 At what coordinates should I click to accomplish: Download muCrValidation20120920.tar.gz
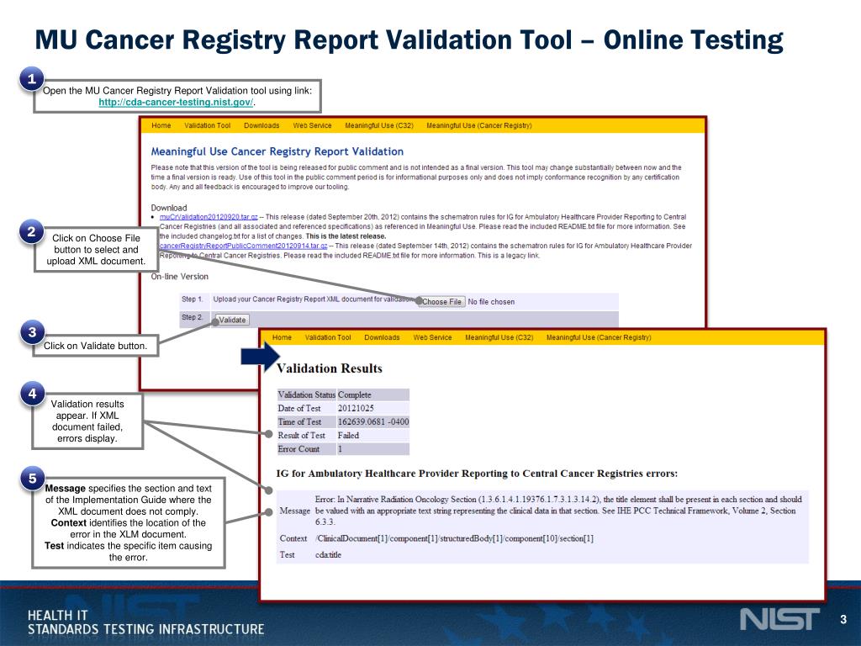pos(209,217)
